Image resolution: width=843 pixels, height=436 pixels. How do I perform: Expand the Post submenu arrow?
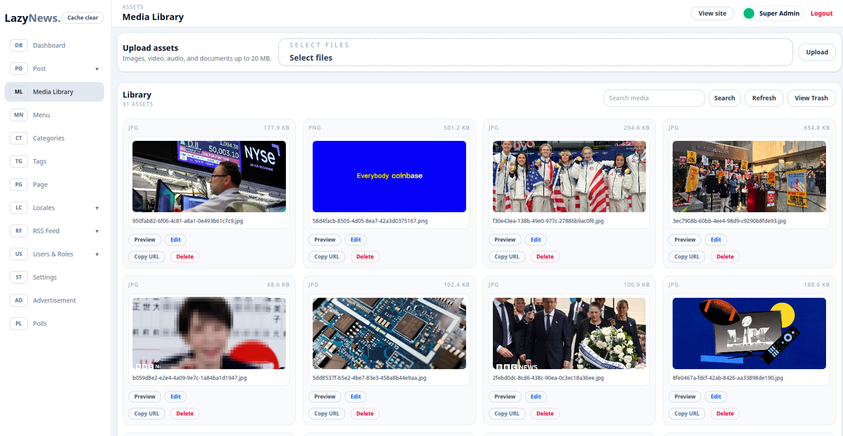coord(97,69)
